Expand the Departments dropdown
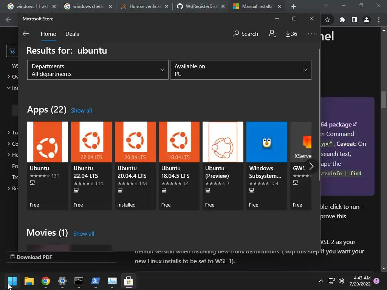Viewport: 387px width, 290px height. (98, 70)
